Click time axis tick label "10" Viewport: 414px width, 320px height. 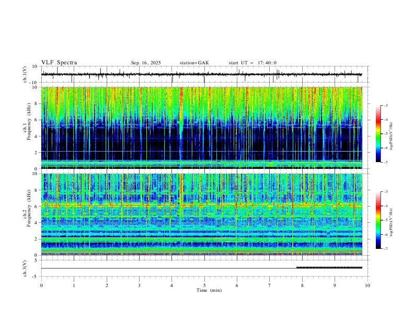click(367, 285)
